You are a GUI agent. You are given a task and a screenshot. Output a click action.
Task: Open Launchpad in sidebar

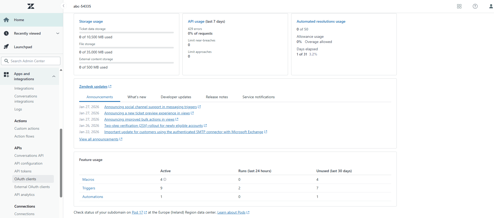click(x=31, y=47)
